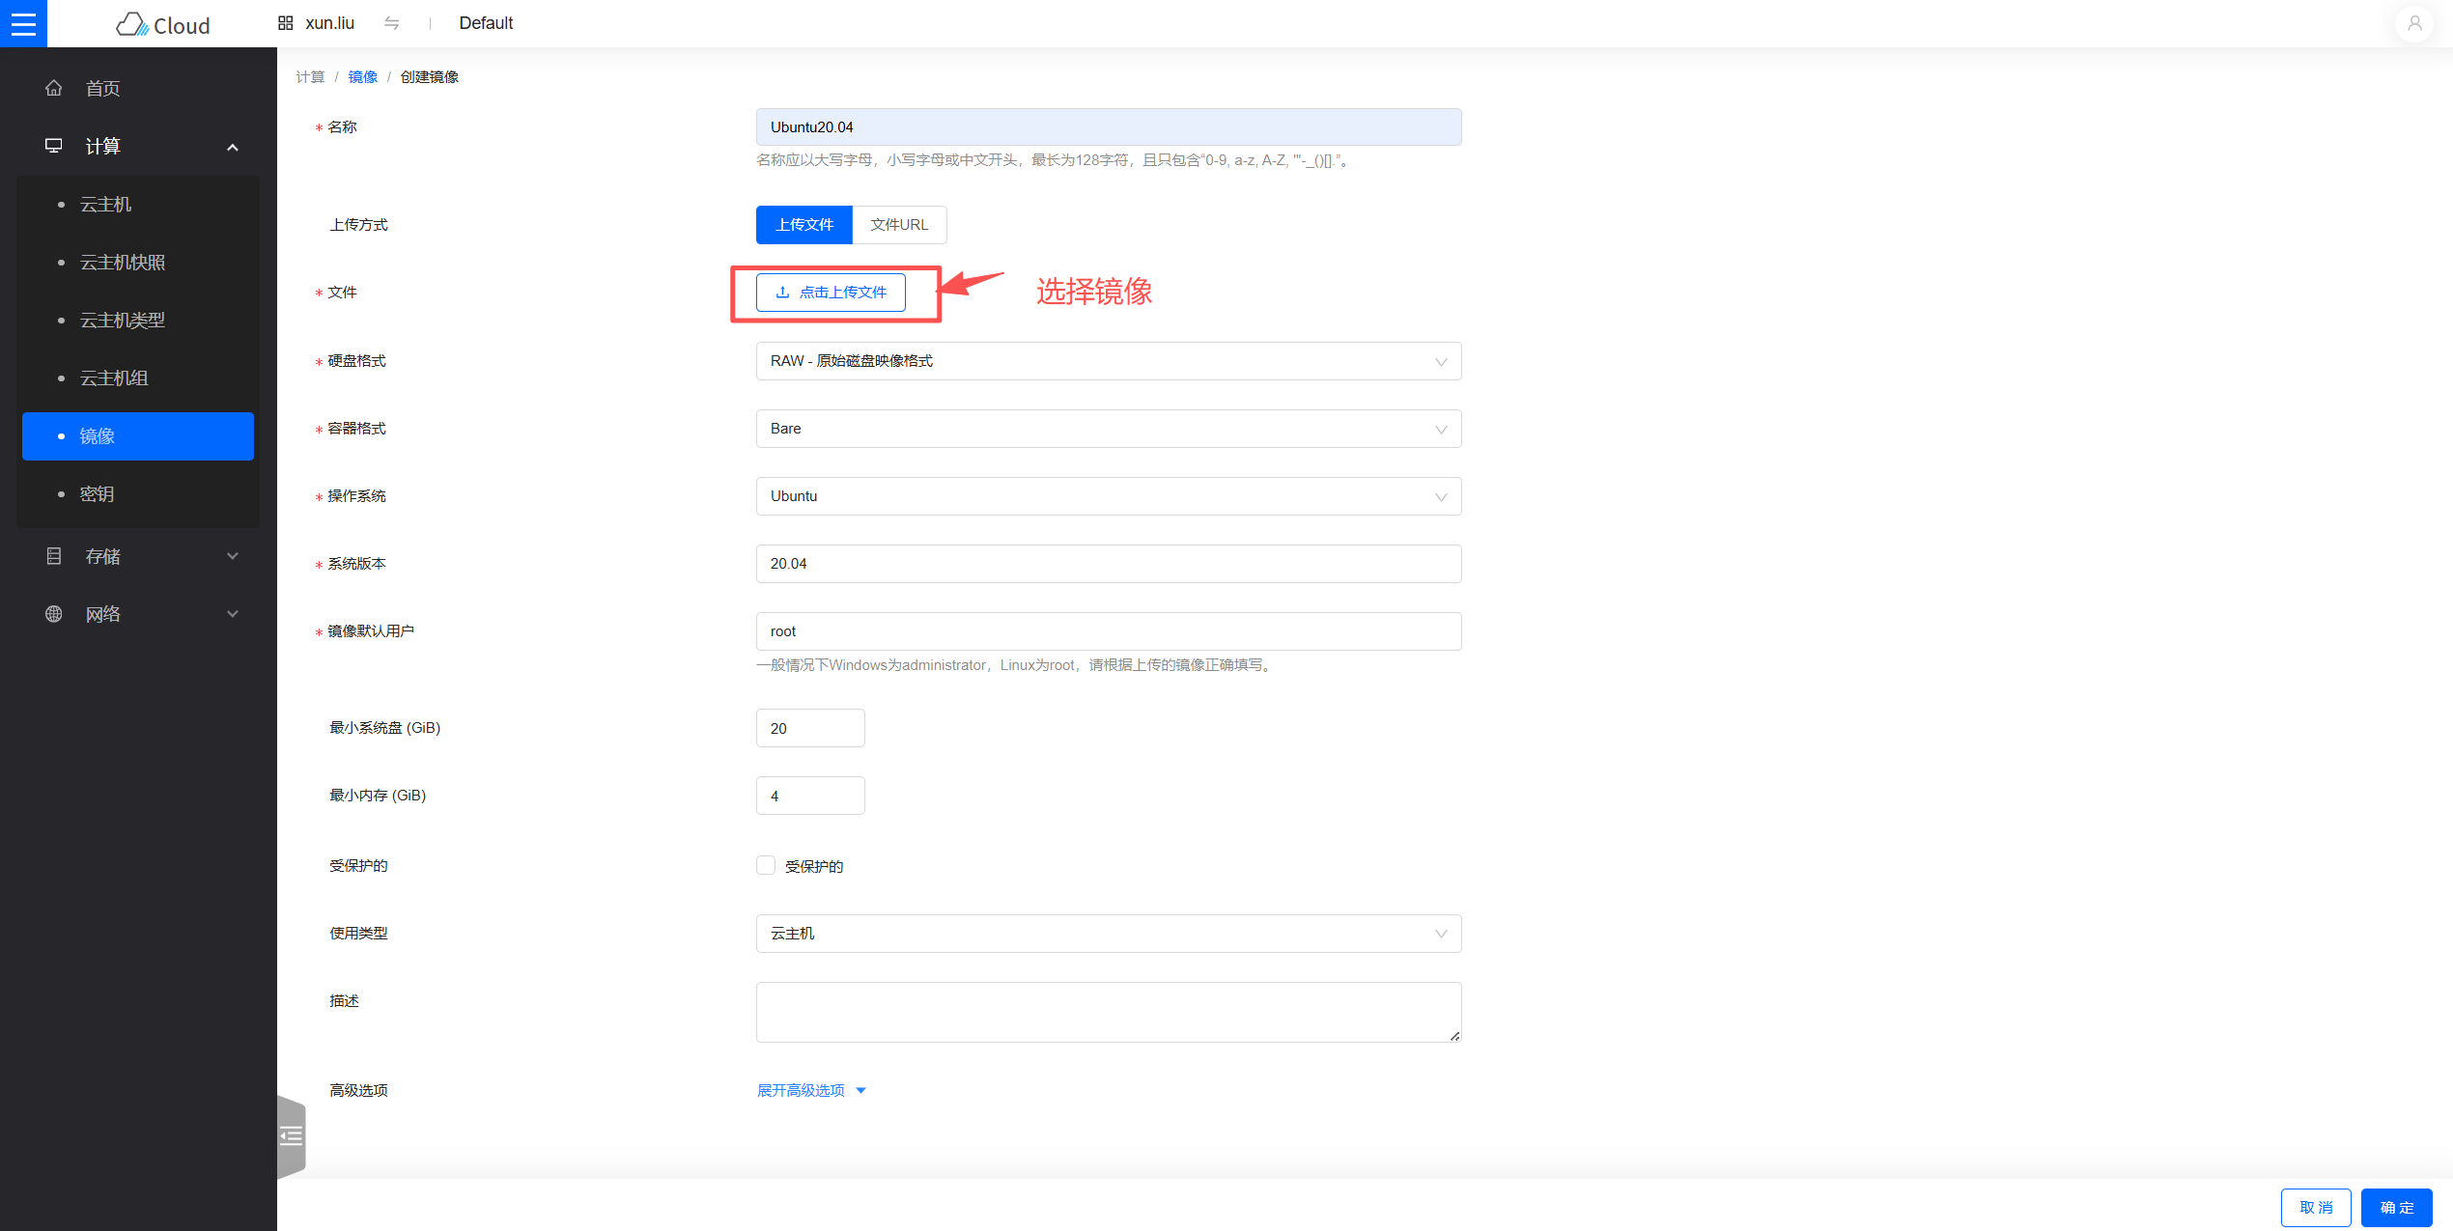The height and width of the screenshot is (1231, 2453).
Task: Open 云主机快照 from the sidebar
Action: [123, 262]
